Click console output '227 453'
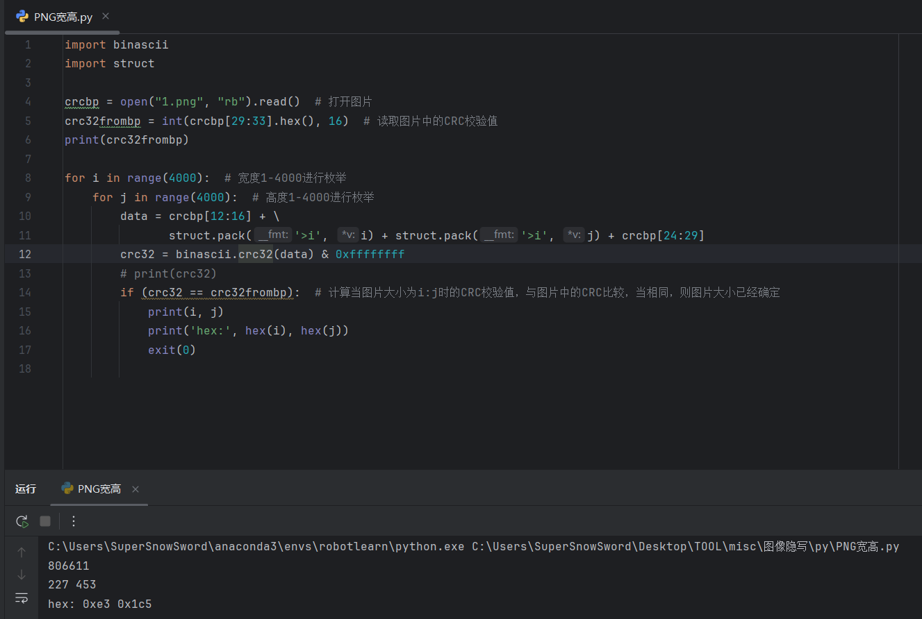This screenshot has height=619, width=922. point(72,585)
